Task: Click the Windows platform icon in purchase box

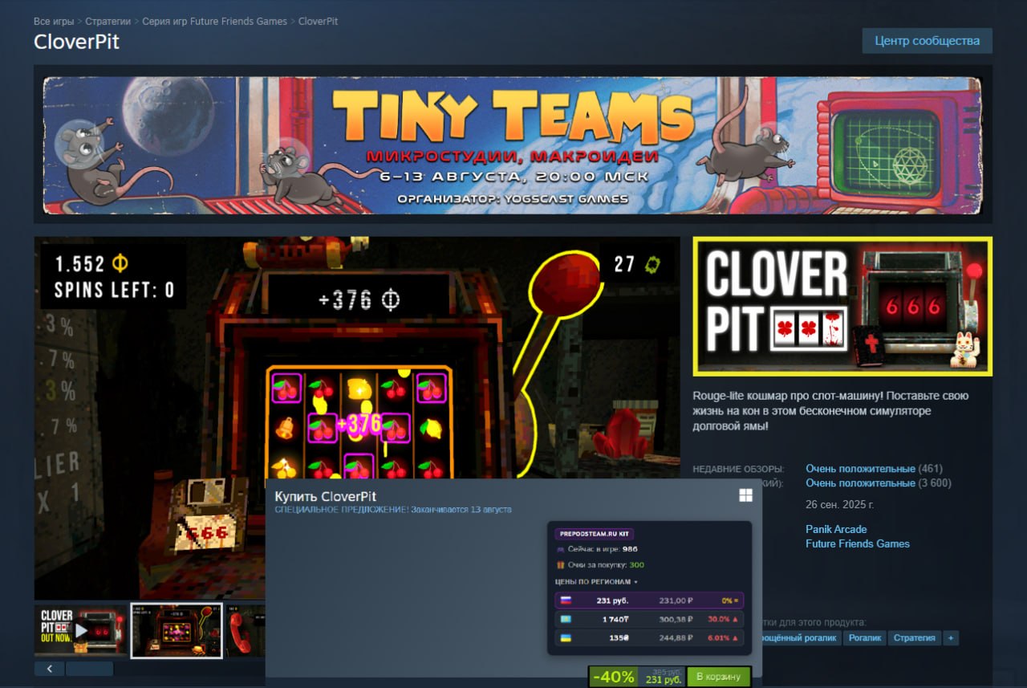Action: [746, 495]
